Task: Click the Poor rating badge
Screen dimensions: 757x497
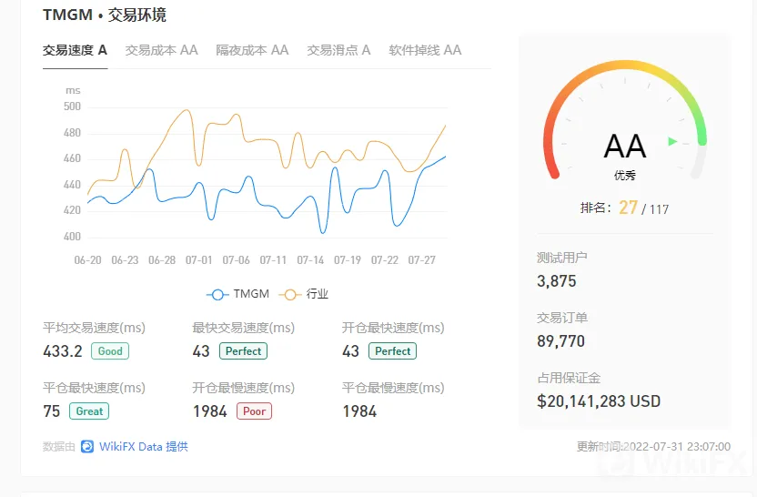Action: click(255, 411)
